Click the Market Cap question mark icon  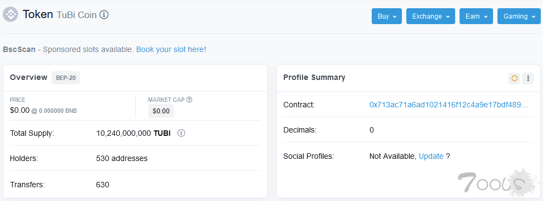pyautogui.click(x=189, y=100)
